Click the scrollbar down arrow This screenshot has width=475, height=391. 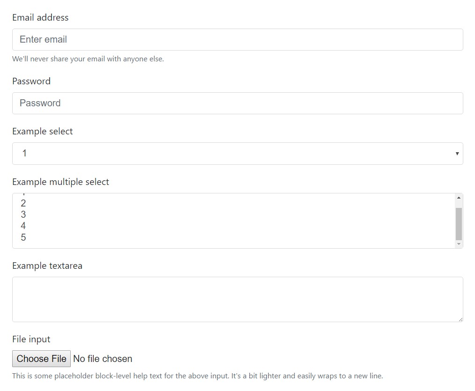tap(459, 244)
